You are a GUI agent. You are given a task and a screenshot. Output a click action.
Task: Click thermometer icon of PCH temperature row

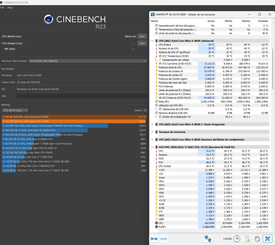coord(157,162)
